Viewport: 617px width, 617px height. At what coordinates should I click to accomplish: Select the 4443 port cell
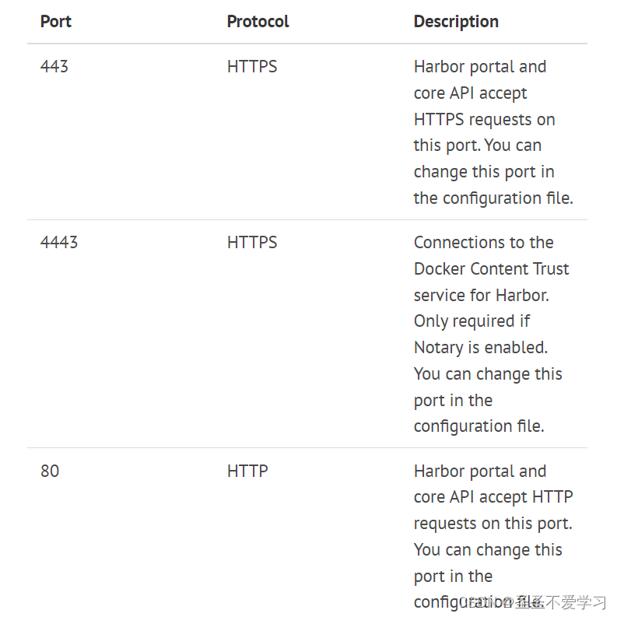pos(59,242)
